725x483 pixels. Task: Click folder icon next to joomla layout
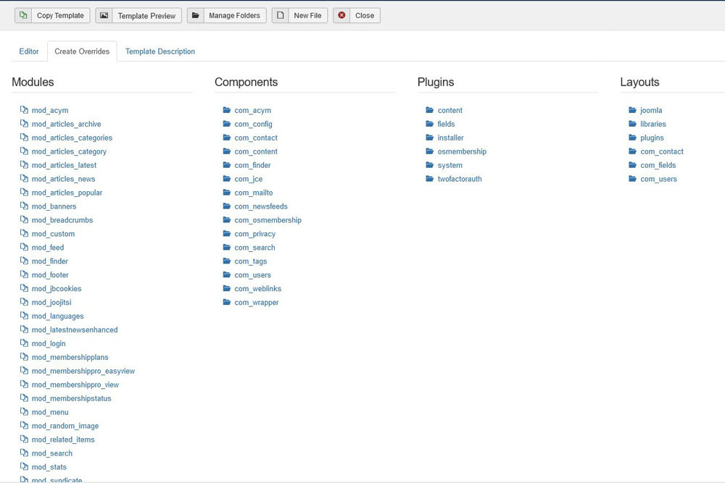click(633, 111)
